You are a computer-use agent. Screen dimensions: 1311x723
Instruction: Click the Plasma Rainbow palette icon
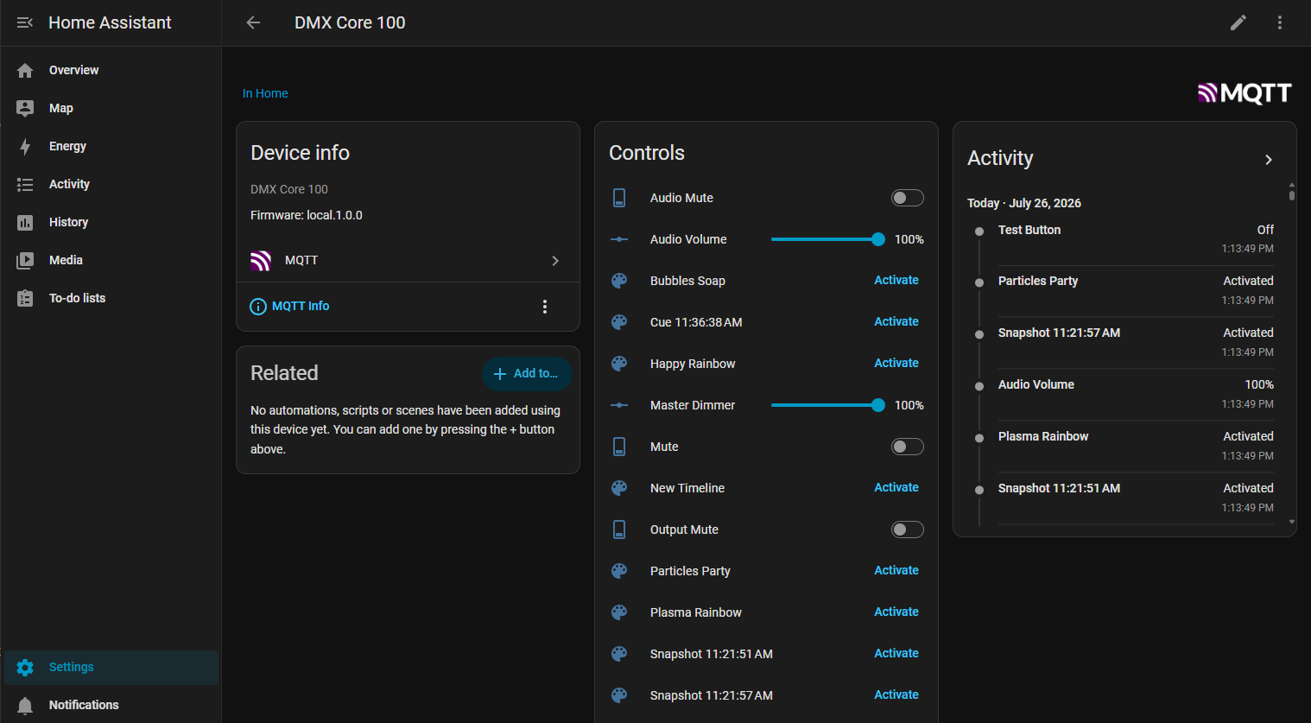click(619, 612)
